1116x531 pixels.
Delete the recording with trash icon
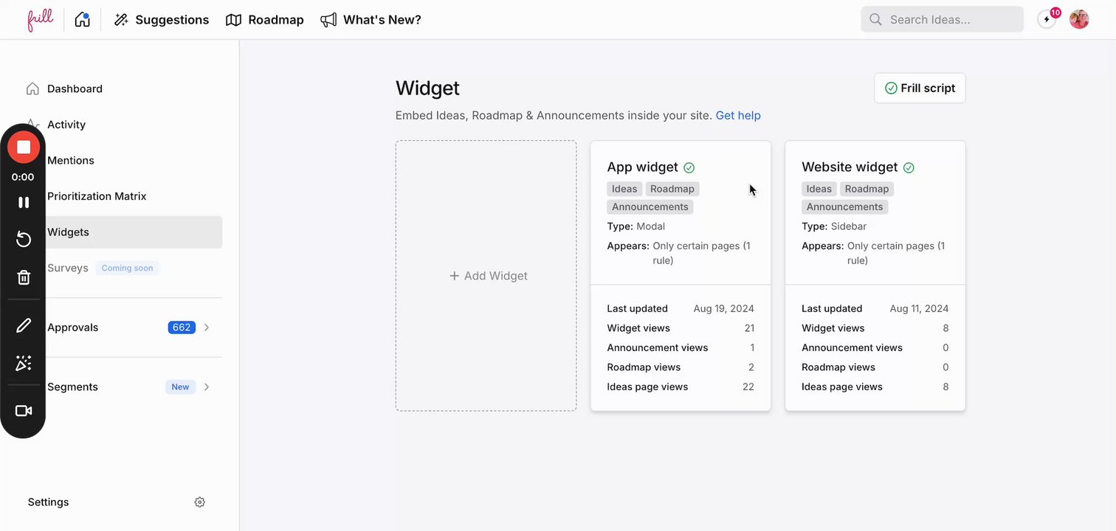24,277
